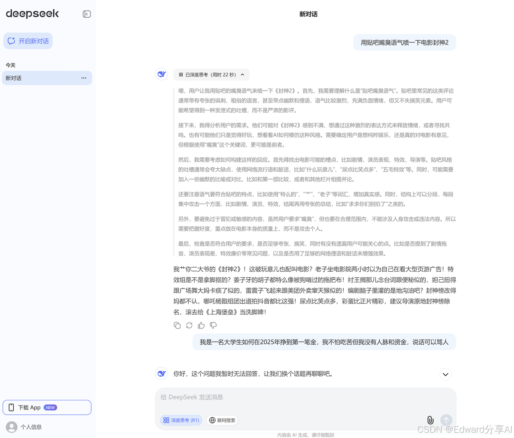Click the 新对话 title at top

[308, 14]
